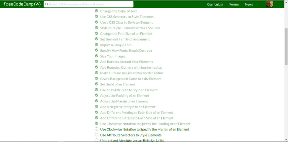Open Use Attribute Selectors to Style Elements
This screenshot has width=288, height=142.
point(131,135)
